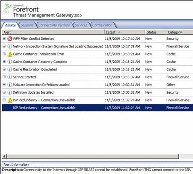
Task: Select Malware Inspection Definitions Loaded text
Action: point(41,85)
